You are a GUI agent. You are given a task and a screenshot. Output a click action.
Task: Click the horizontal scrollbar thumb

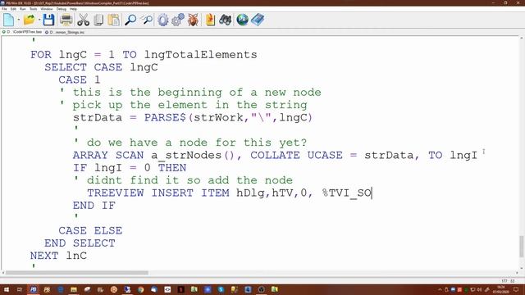click(x=77, y=273)
